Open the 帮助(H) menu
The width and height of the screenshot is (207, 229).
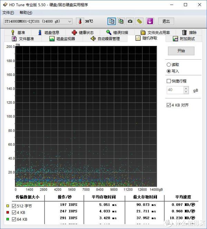[x=26, y=13]
